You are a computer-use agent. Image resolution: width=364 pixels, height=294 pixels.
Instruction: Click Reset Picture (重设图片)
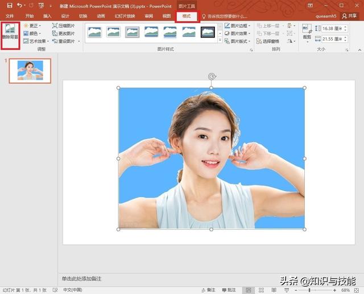63,41
